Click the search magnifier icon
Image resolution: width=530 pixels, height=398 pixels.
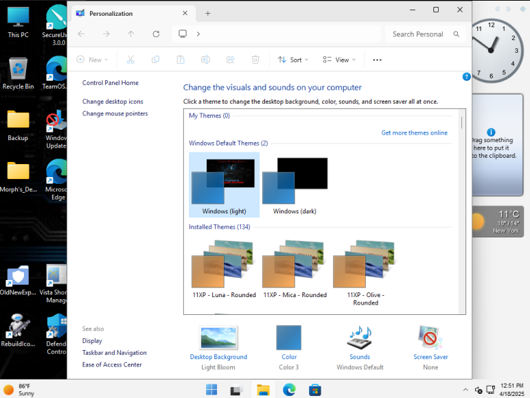point(456,34)
